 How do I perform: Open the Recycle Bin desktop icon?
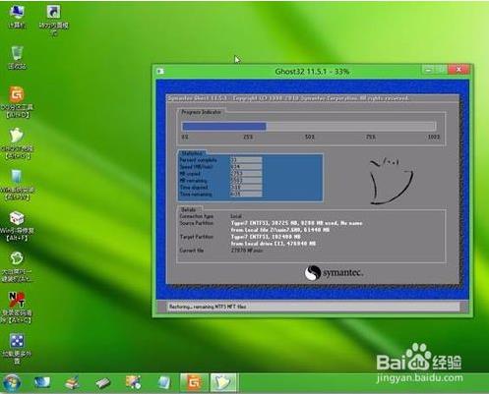17,57
